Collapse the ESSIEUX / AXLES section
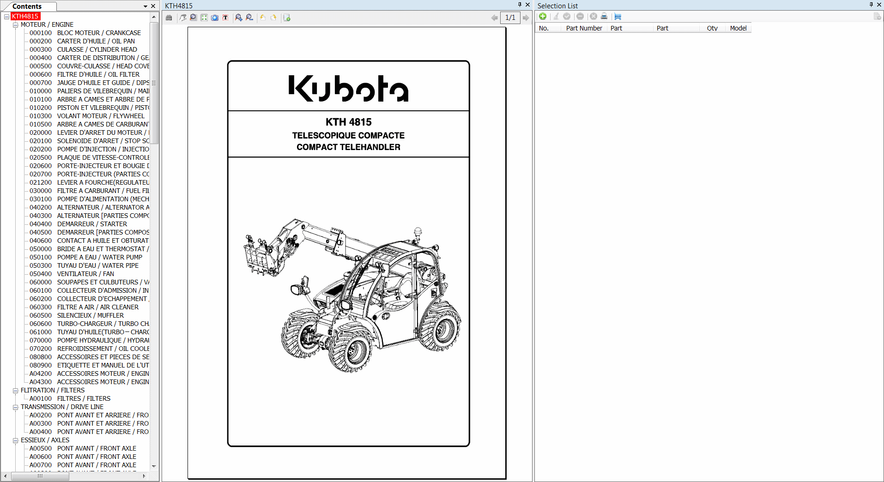This screenshot has width=884, height=482. (16, 440)
